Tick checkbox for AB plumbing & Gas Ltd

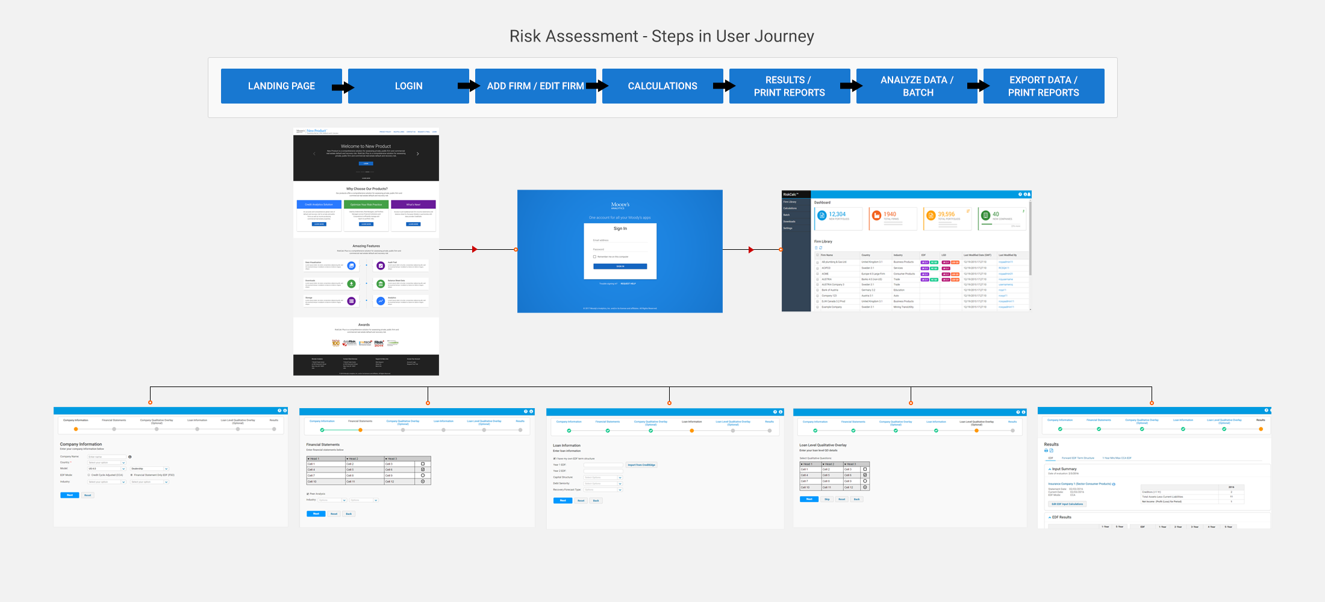(x=817, y=262)
